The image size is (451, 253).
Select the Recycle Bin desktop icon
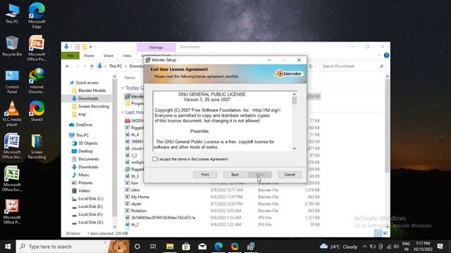12,46
